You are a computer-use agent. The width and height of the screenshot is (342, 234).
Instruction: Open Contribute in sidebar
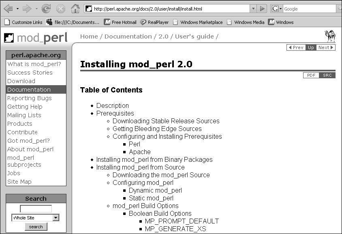[22, 132]
